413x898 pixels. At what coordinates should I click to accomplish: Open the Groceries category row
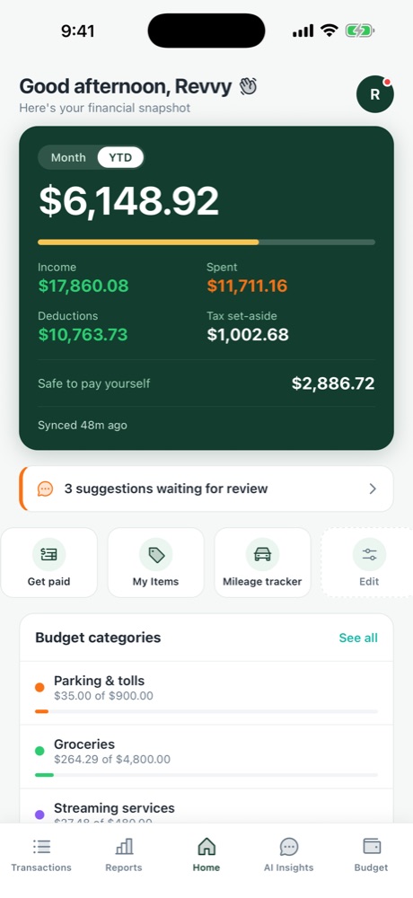coord(206,757)
